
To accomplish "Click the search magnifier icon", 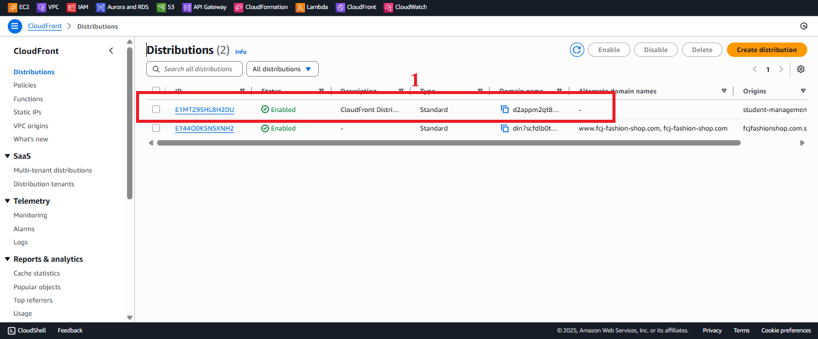I will coord(156,69).
